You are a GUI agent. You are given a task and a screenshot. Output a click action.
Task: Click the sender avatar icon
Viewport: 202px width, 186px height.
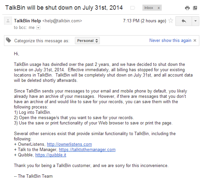tap(8, 21)
